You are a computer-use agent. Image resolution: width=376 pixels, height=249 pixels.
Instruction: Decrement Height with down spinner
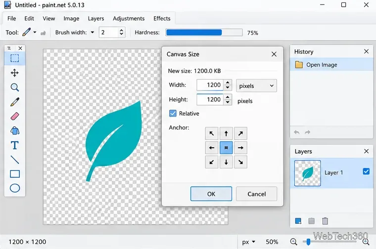pos(228,102)
